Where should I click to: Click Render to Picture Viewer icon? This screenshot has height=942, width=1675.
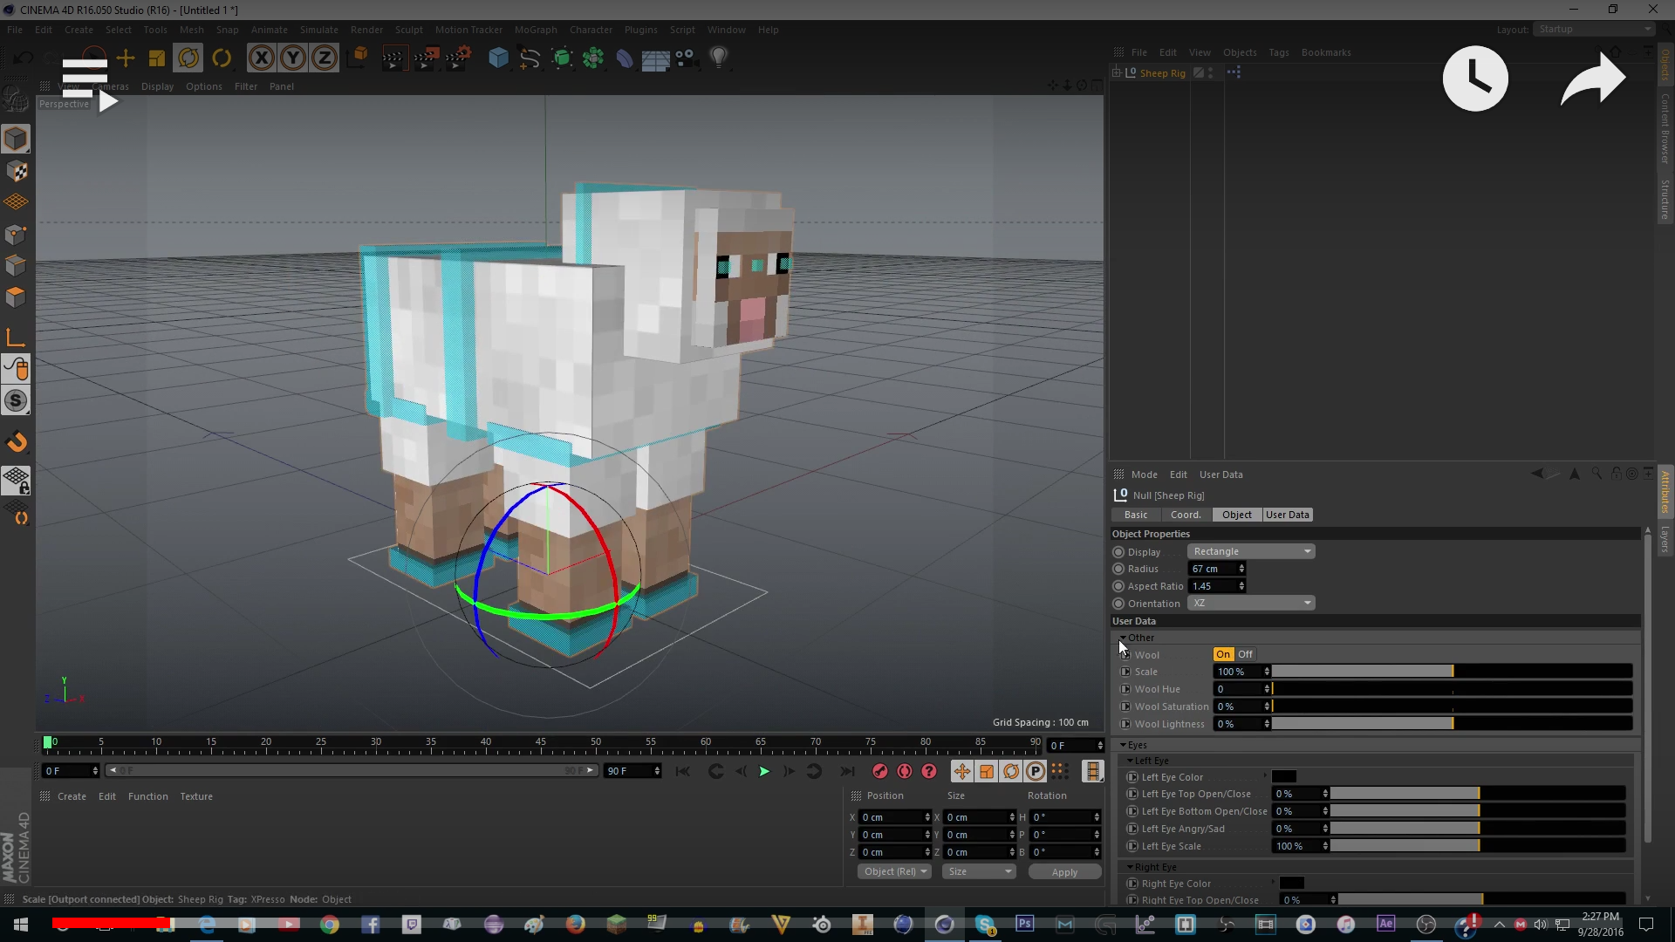click(426, 58)
